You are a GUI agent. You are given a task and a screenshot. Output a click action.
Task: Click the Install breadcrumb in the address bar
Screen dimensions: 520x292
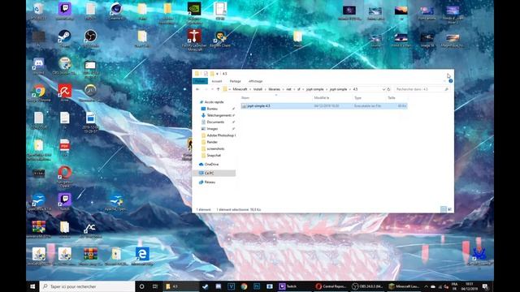(258, 89)
